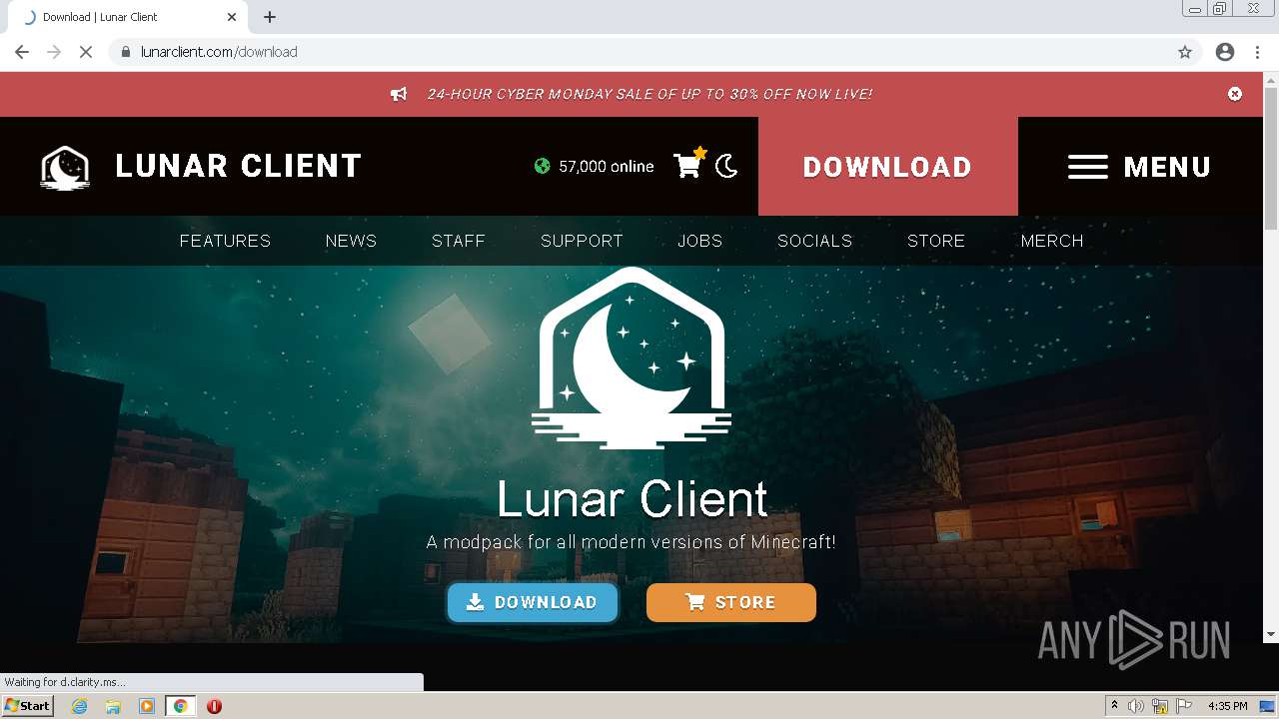The image size is (1279, 719).
Task: Open the FEATURES nav item
Action: 225,241
